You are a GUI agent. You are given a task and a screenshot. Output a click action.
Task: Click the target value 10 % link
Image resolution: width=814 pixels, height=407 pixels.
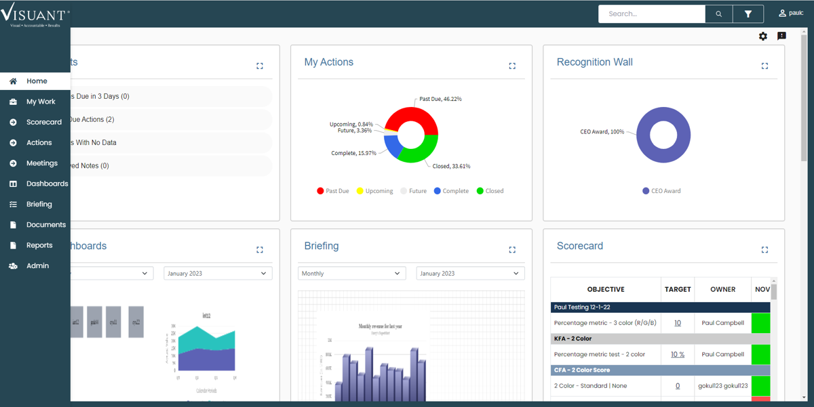(x=678, y=354)
